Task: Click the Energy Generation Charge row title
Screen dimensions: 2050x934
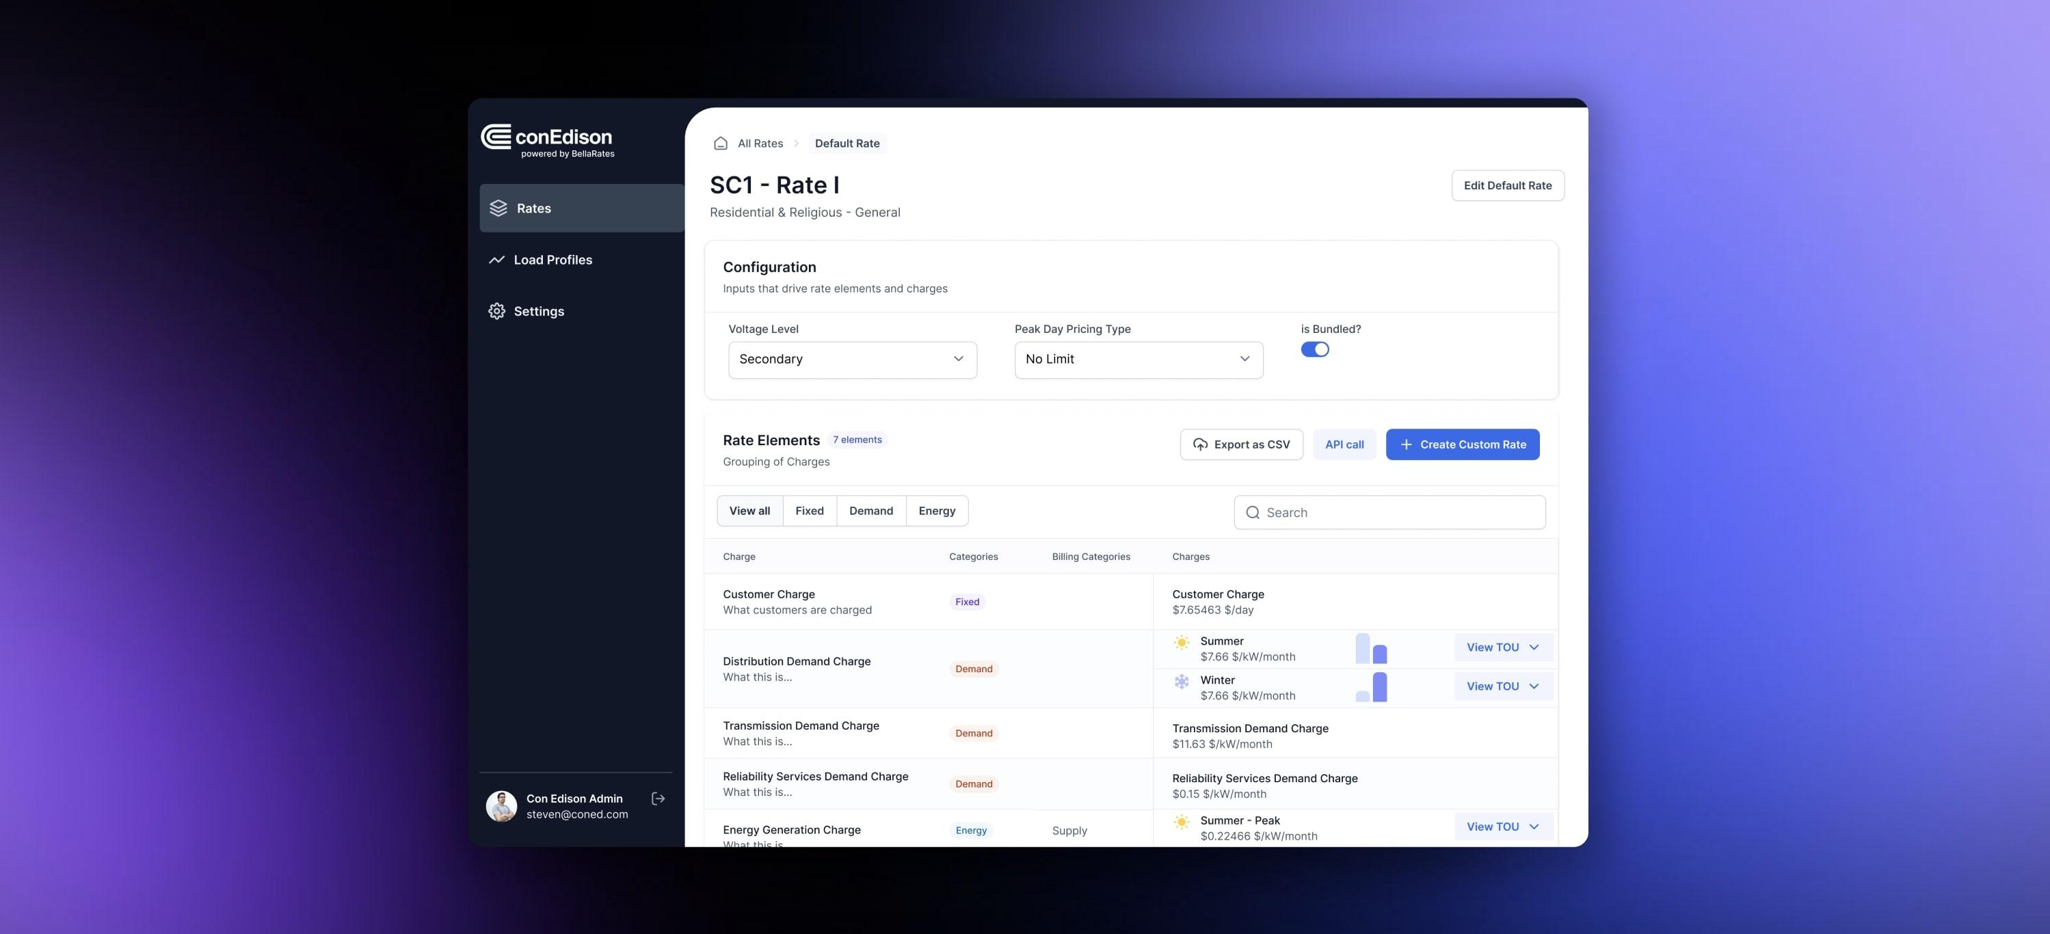Action: coord(792,829)
